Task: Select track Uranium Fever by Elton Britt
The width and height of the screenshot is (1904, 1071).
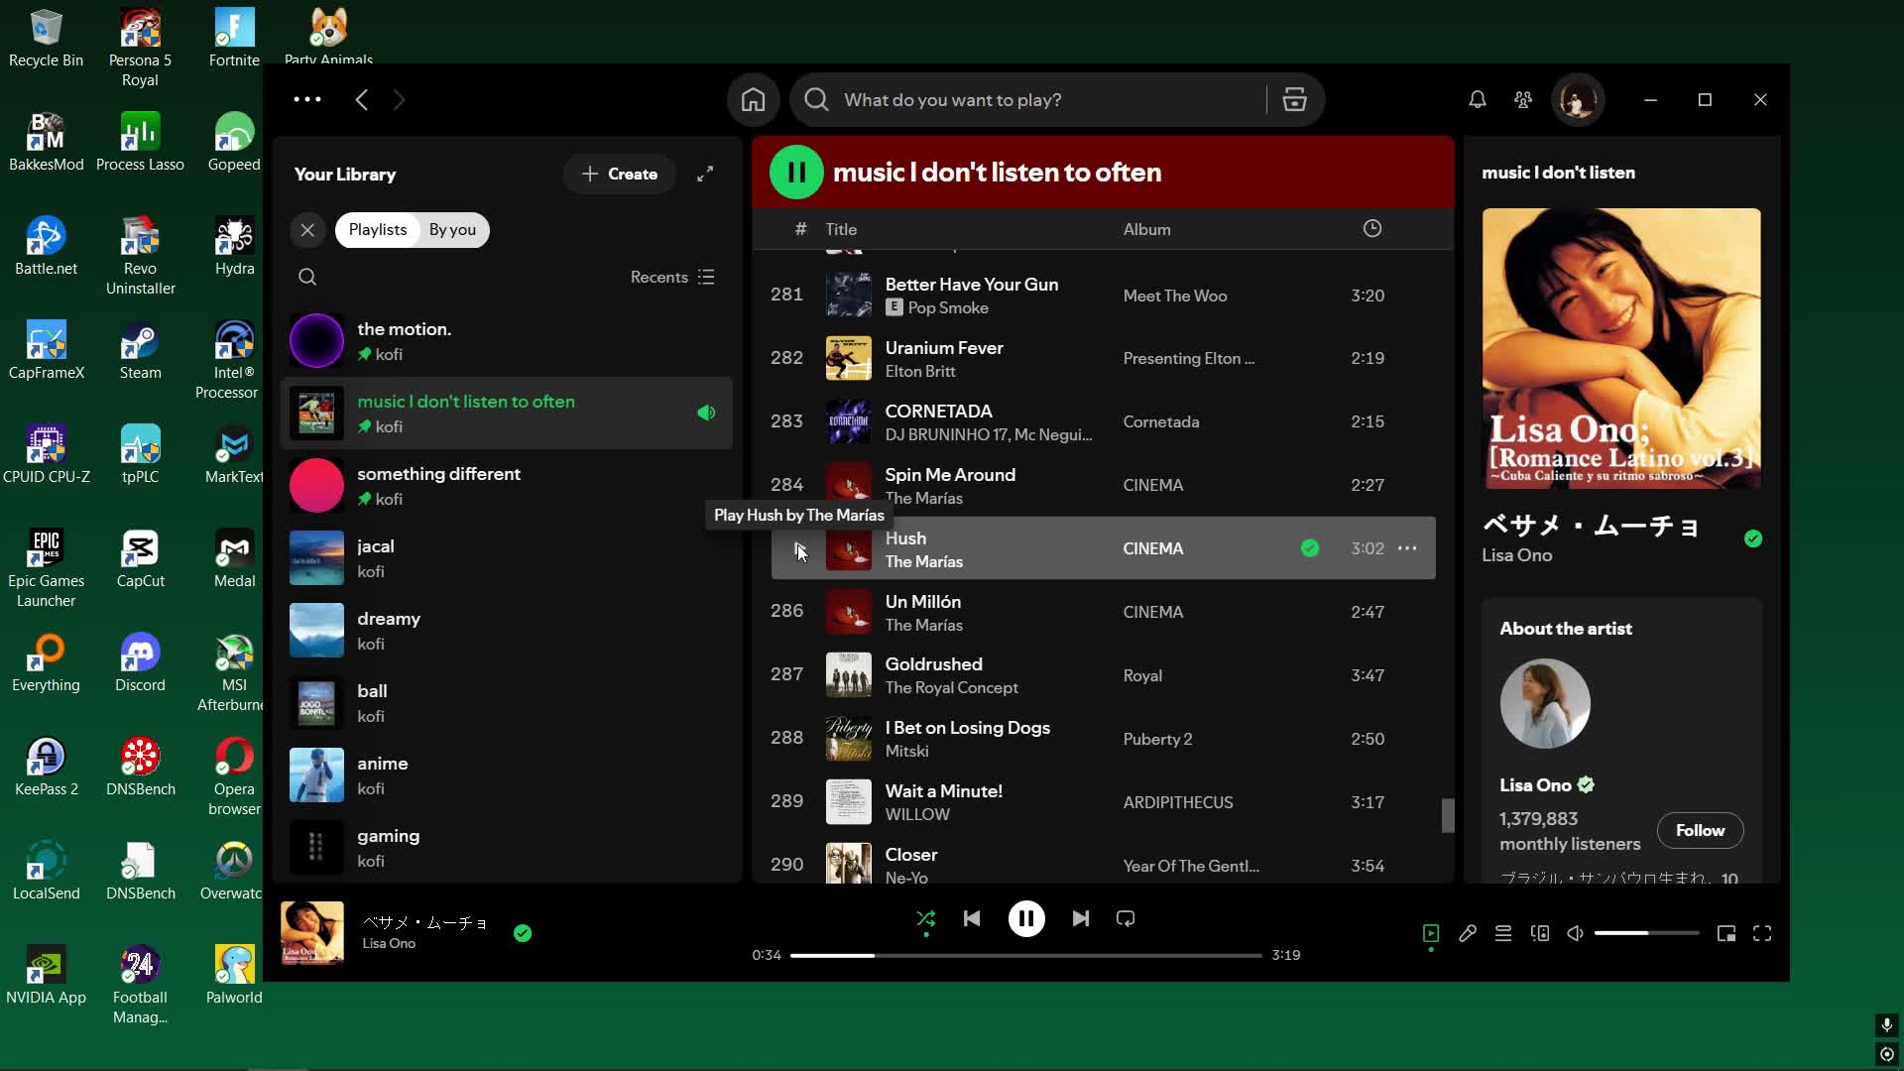Action: 1103,358
